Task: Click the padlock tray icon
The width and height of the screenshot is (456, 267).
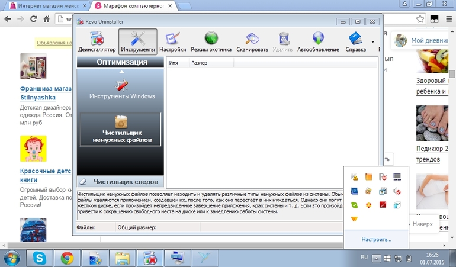Action: tap(368, 191)
